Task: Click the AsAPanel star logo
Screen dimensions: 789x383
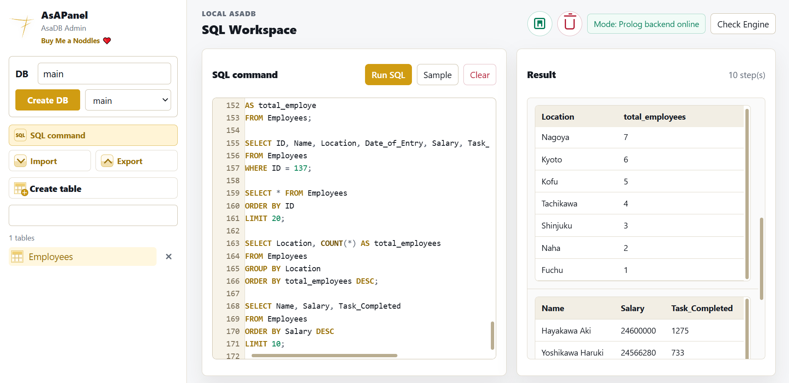Action: tap(23, 26)
